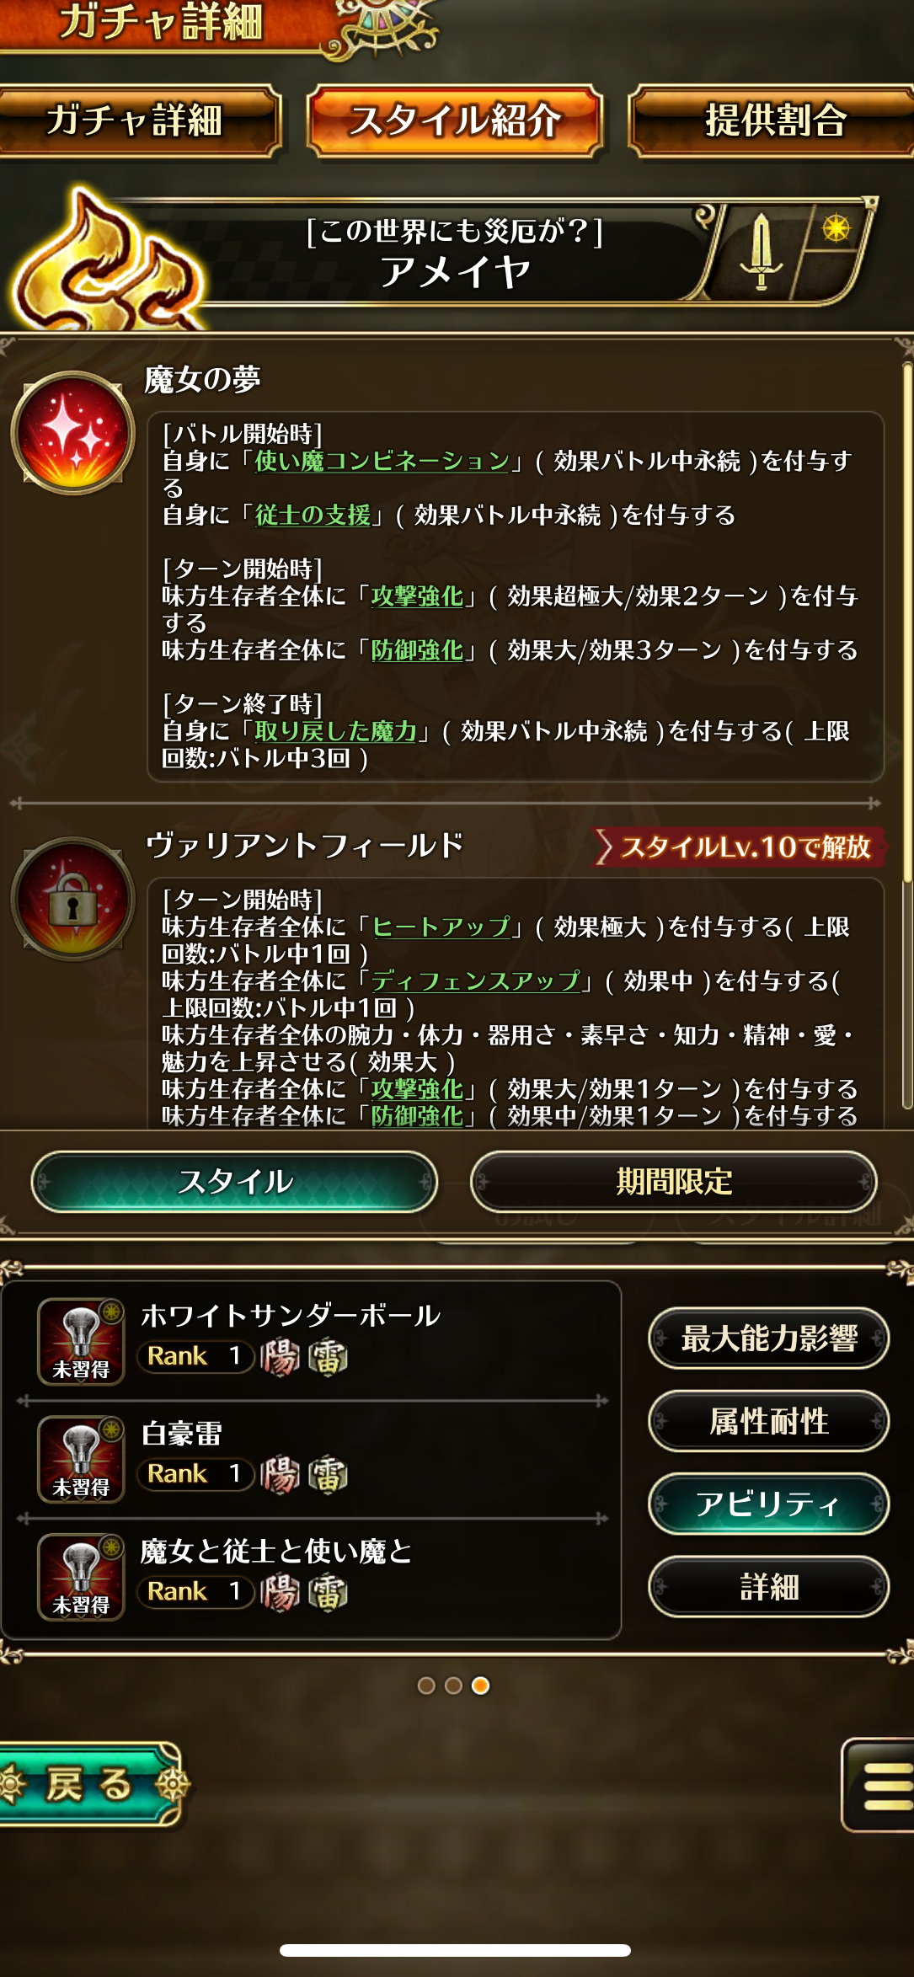Open the hamburger menu icon at bottom right
Image resolution: width=914 pixels, height=1977 pixels.
(x=879, y=1784)
